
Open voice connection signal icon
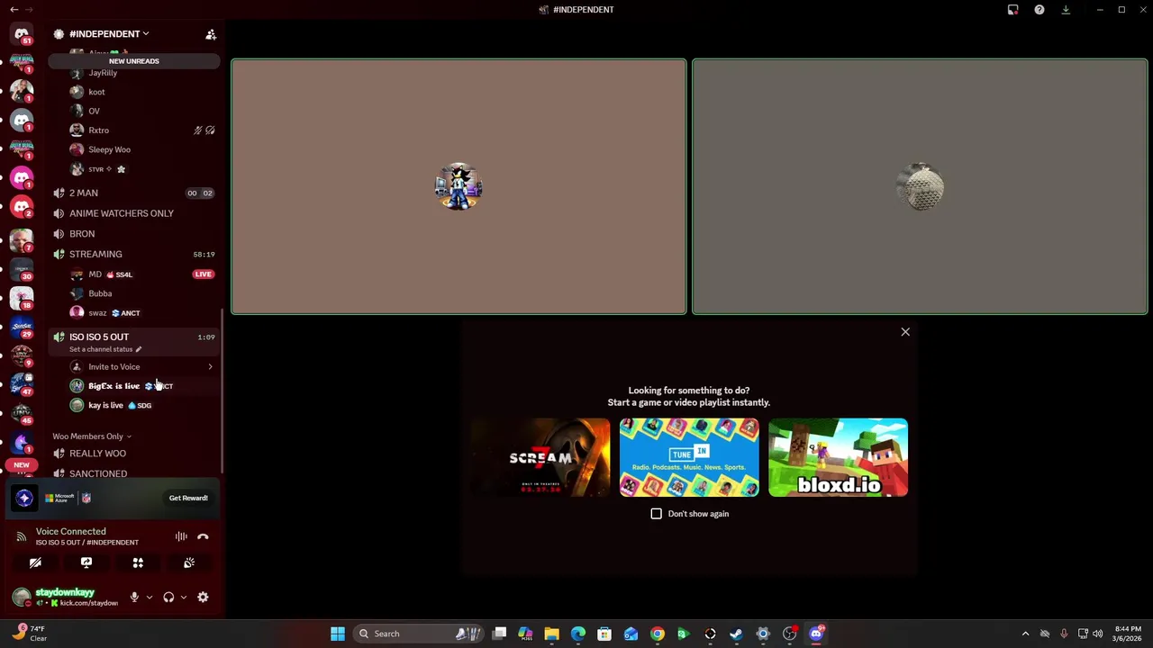21,536
